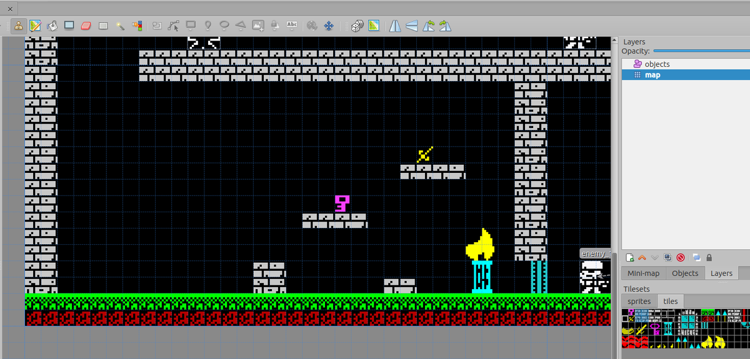Viewport: 750px width, 359px height.
Task: Switch to the Layers tab
Action: coord(721,273)
